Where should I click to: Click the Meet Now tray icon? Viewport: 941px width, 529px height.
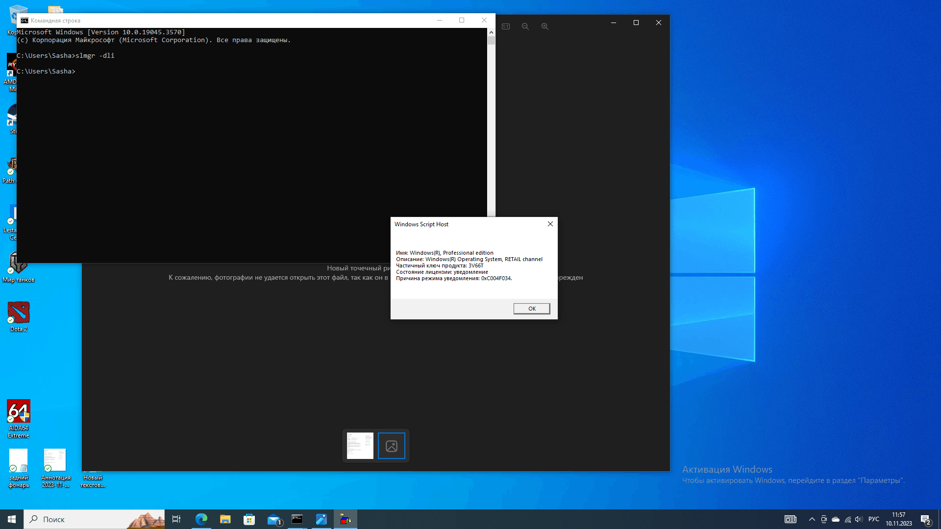point(824,519)
